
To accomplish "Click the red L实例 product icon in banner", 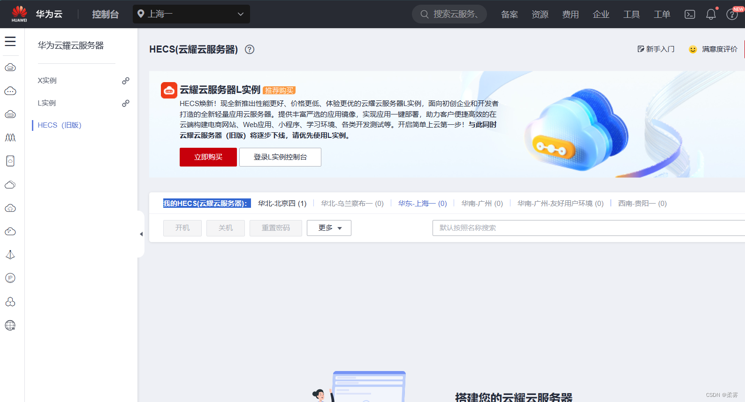I will pyautogui.click(x=169, y=90).
